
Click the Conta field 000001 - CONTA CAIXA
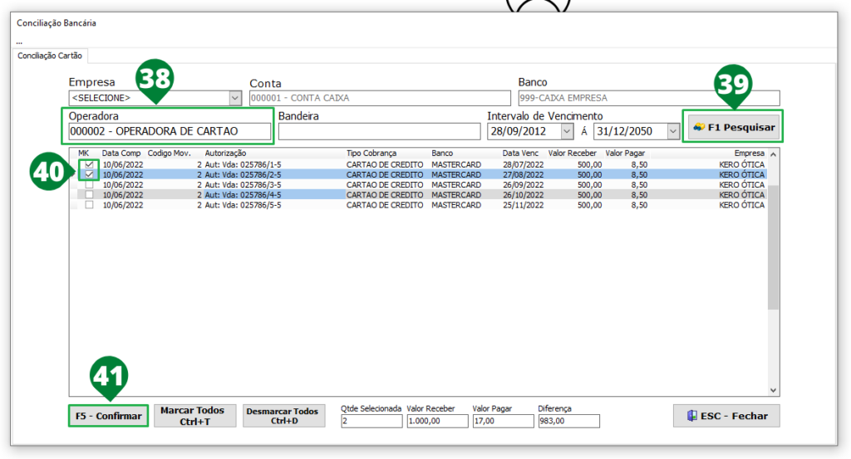coord(380,98)
